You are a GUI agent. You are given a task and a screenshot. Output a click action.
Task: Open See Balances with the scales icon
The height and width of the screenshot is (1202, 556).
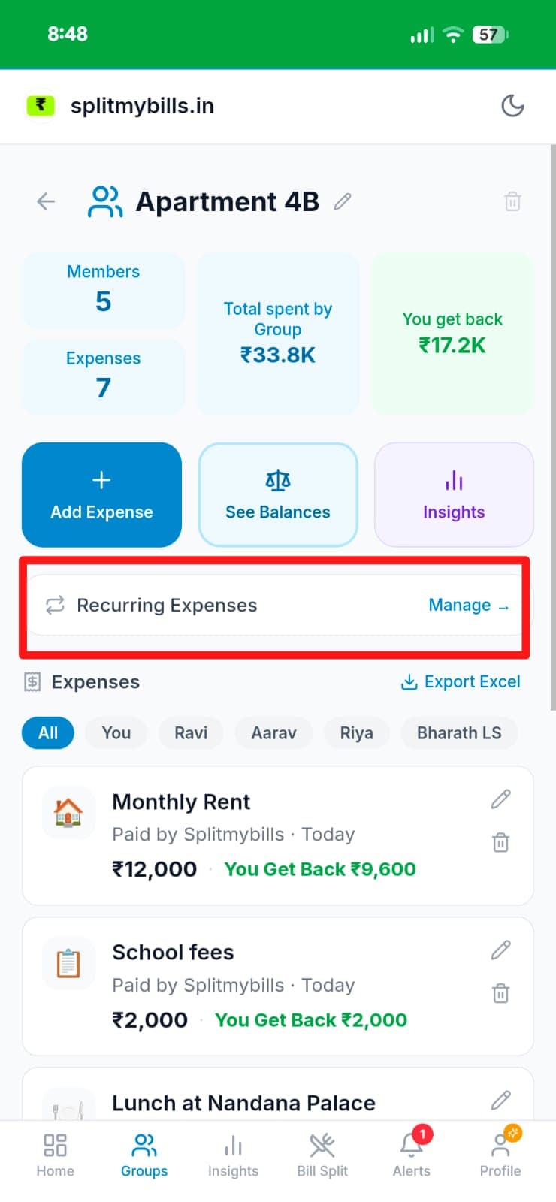tap(278, 494)
